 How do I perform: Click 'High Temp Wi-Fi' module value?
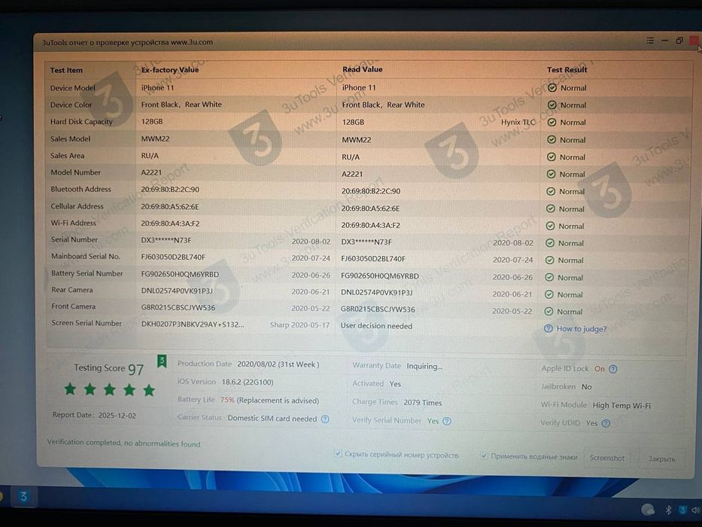tap(621, 406)
